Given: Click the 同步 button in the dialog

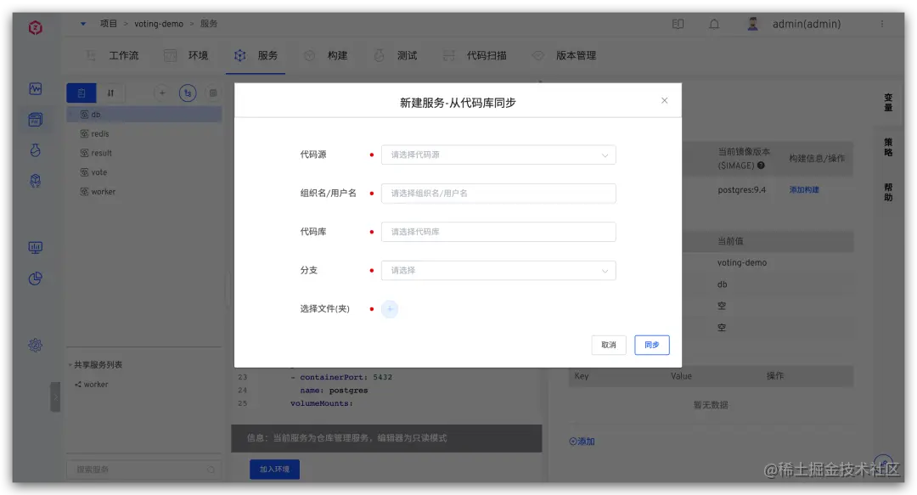Looking at the screenshot, I should [651, 345].
